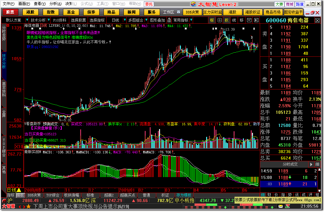Select the 板块涨幅 bottom tab
This screenshot has height=212, width=325.
[x=71, y=195]
